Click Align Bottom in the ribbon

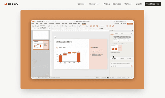click(43, 29)
